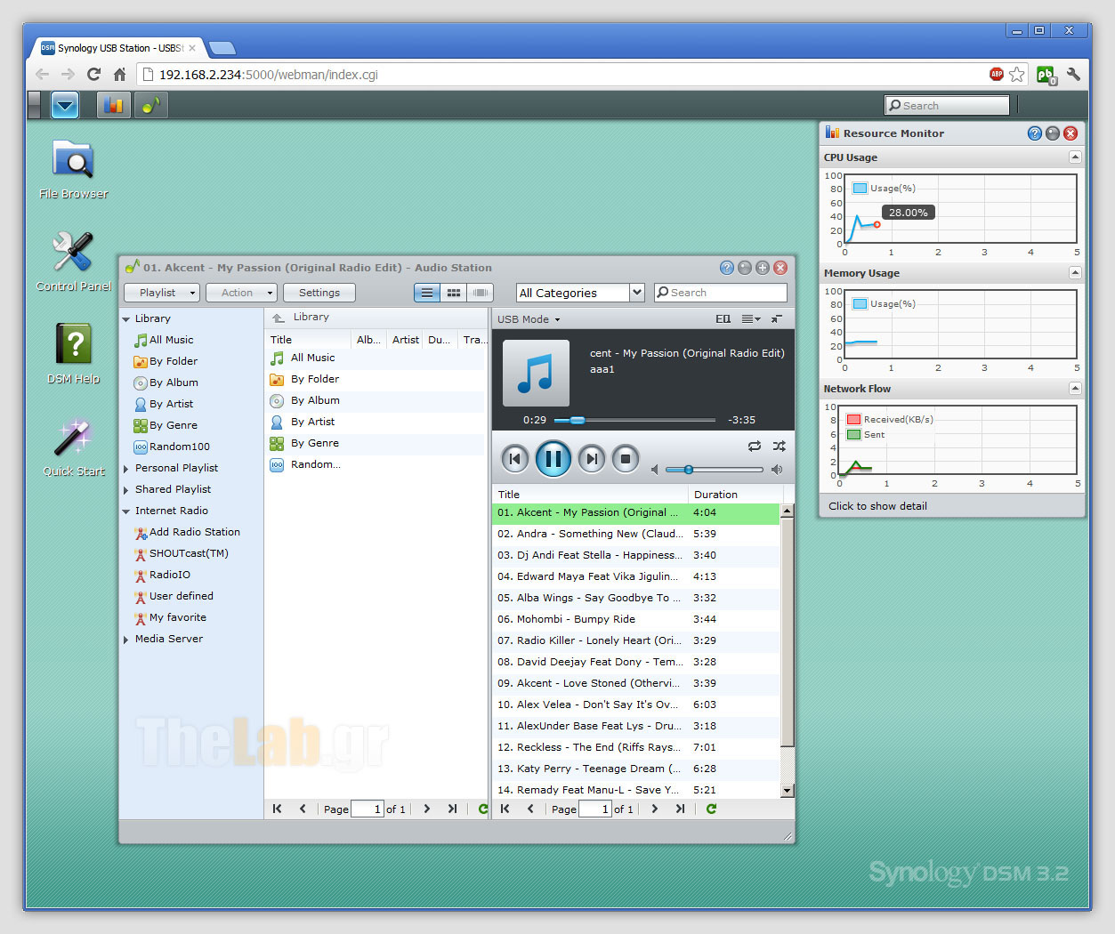Open SHOUTcast(TM) radio list
Image resolution: width=1115 pixels, height=934 pixels.
(x=182, y=553)
